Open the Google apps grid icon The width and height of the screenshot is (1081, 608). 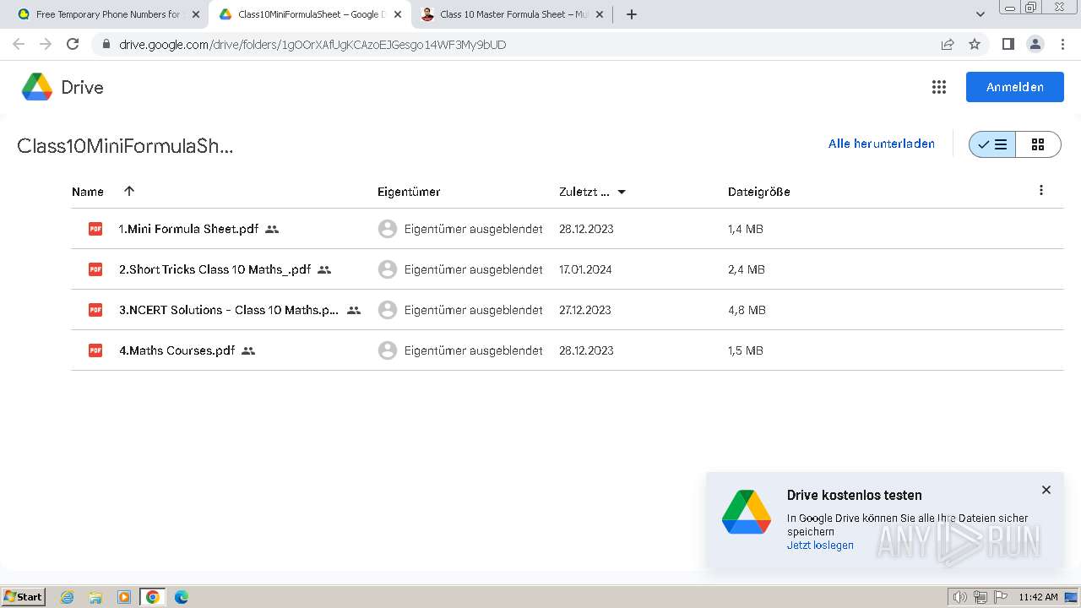pyautogui.click(x=938, y=87)
